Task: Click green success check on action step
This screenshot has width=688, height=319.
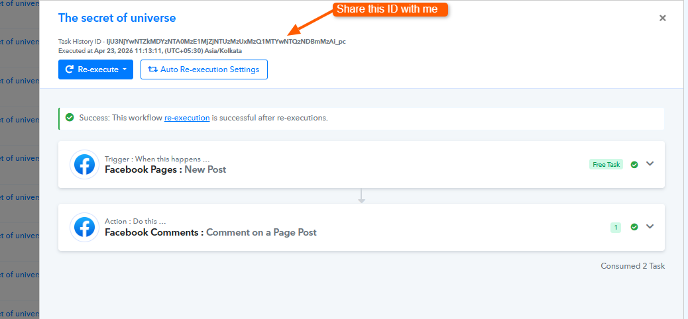Action: point(634,227)
